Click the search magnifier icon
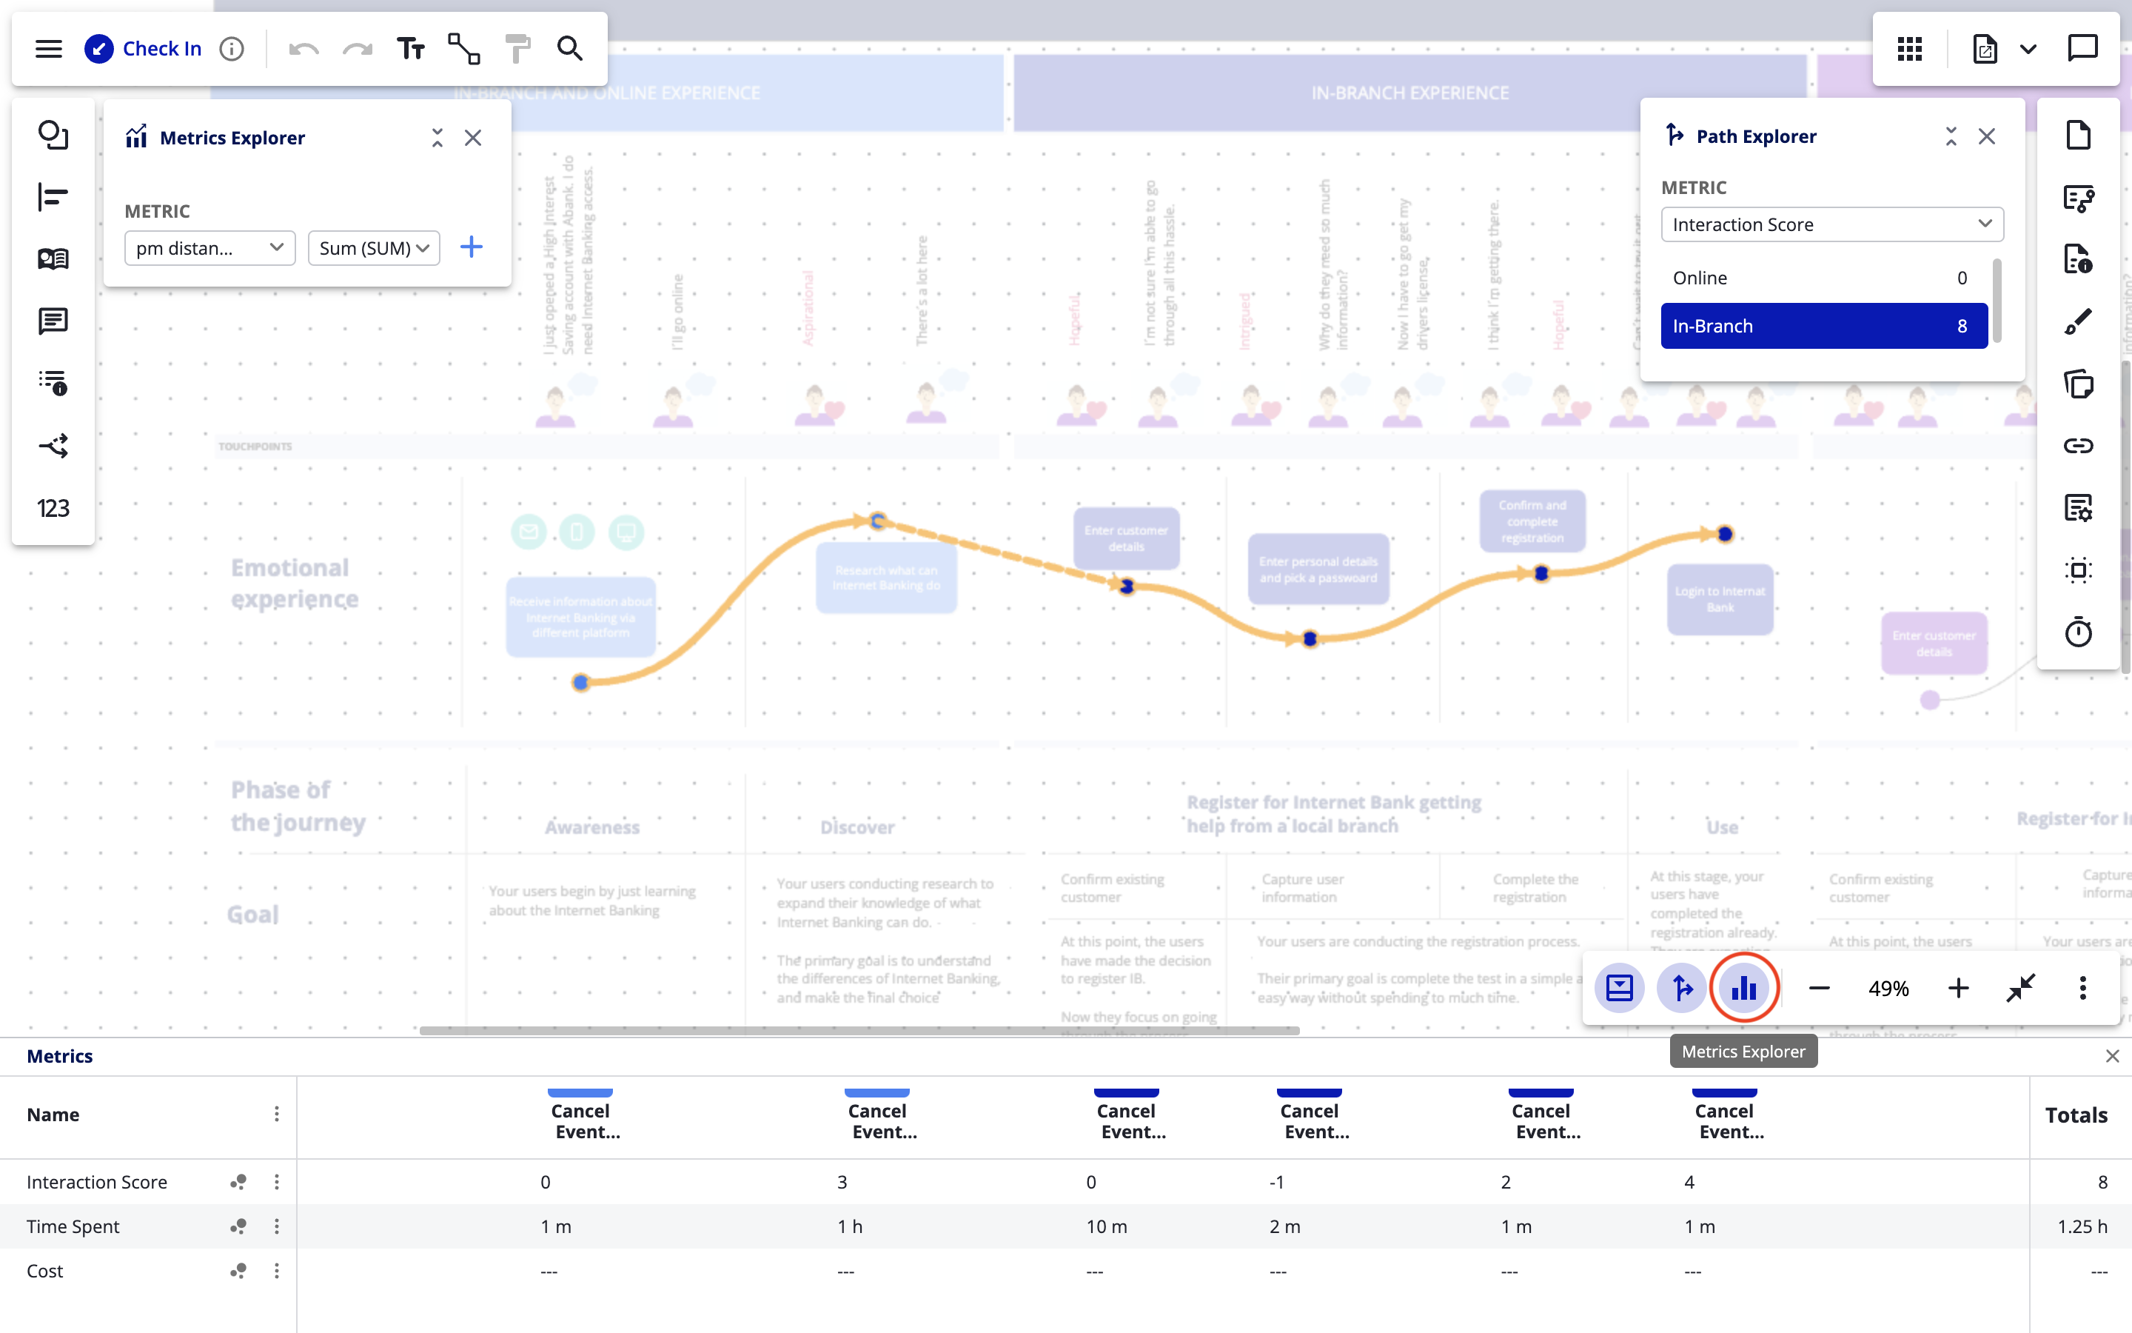Image resolution: width=2132 pixels, height=1333 pixels. [570, 48]
